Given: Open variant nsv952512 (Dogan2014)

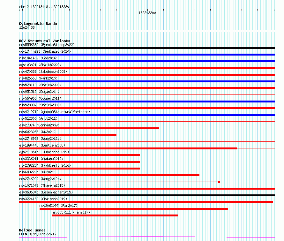Looking at the screenshot, I should tap(39, 92).
